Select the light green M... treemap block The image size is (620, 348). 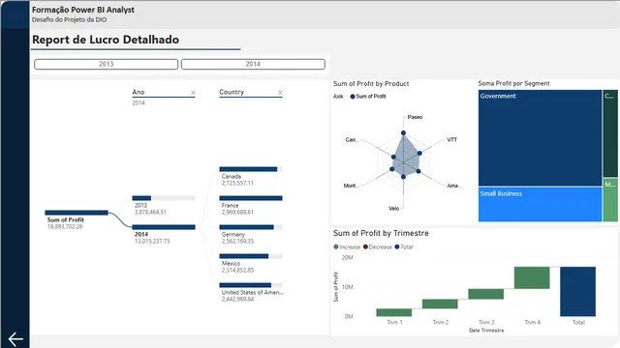pyautogui.click(x=610, y=200)
